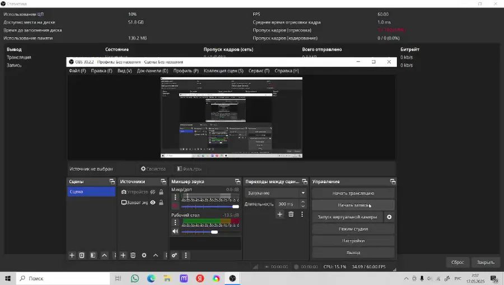Viewport: 504px width, 285px height.
Task: Move scene up with arrow in Сцены panel
Action: tap(105, 255)
